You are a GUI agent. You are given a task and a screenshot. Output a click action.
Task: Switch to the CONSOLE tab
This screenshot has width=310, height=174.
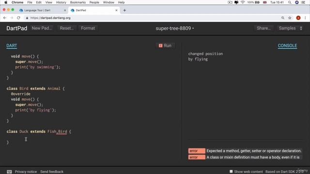point(287,45)
